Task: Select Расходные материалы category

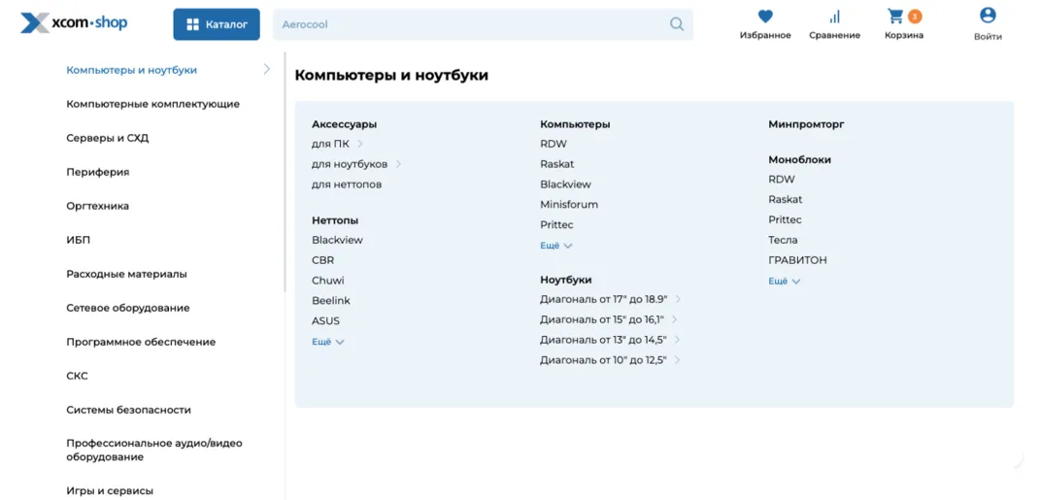Action: (x=126, y=274)
